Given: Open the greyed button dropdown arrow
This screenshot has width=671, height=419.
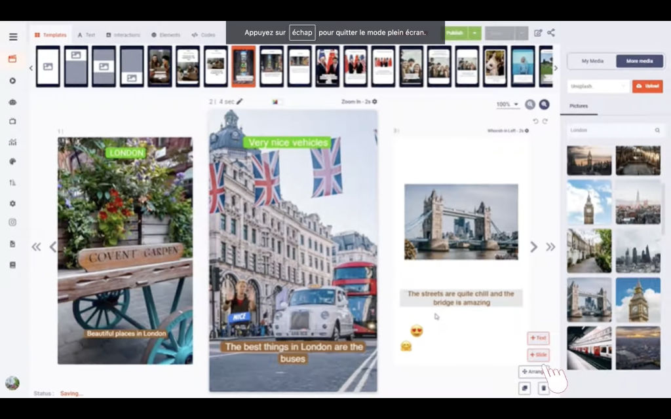Looking at the screenshot, I should (521, 33).
